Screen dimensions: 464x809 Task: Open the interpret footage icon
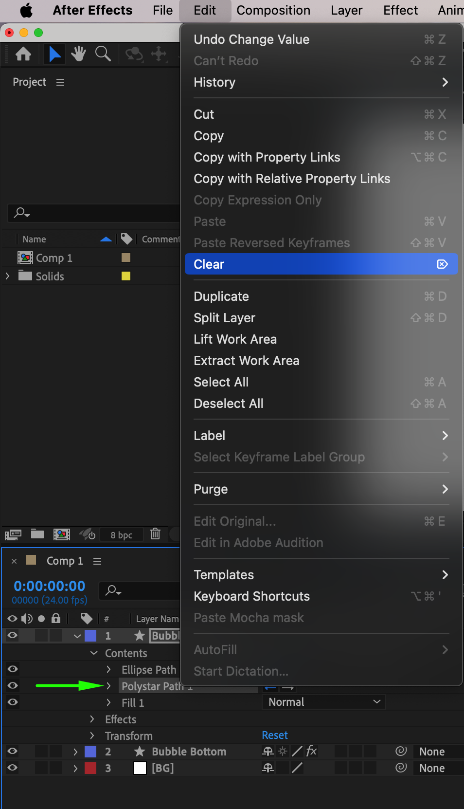13,535
